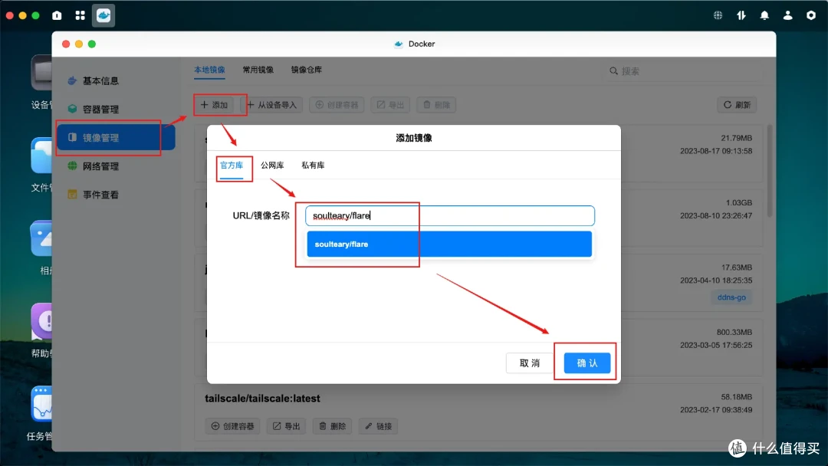Select 镜像管理 in Docker sidebar

point(116,138)
